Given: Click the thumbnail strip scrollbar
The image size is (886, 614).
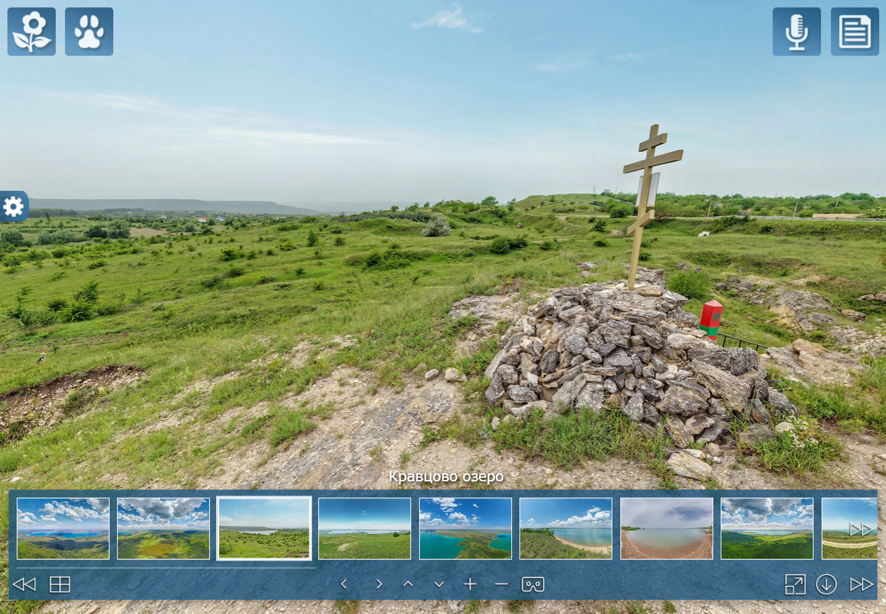Looking at the screenshot, I should pyautogui.click(x=166, y=566).
